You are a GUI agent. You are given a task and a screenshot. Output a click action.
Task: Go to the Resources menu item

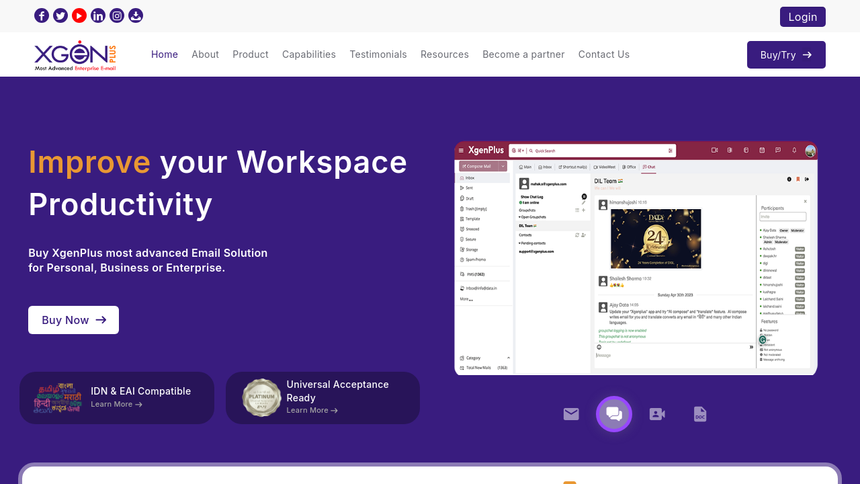(x=445, y=54)
